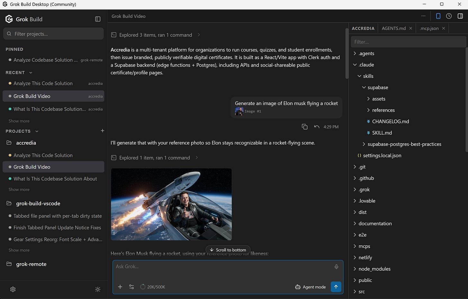Switch to the ACCREDIA tab

pyautogui.click(x=363, y=28)
